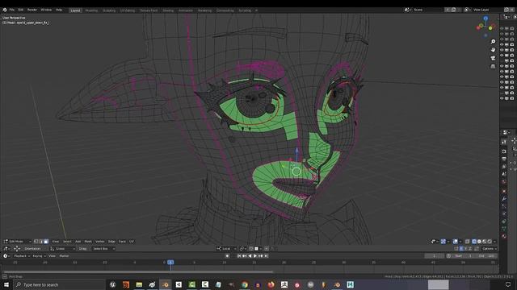The height and width of the screenshot is (290, 517).
Task: Select material preview shading
Action: [x=485, y=242]
